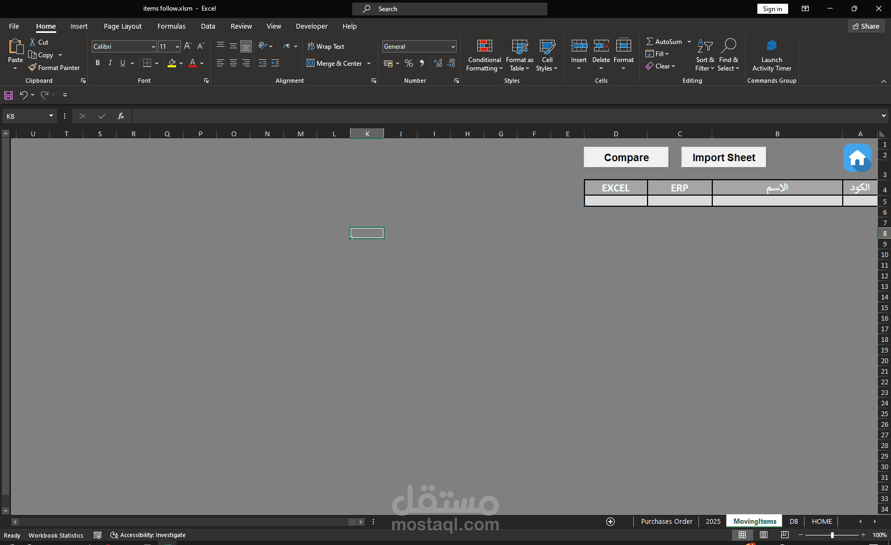Click the Import Sheet button
891x545 pixels.
click(x=724, y=157)
